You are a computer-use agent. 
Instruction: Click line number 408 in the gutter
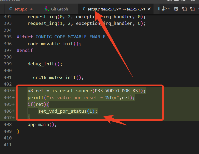pos(8,124)
